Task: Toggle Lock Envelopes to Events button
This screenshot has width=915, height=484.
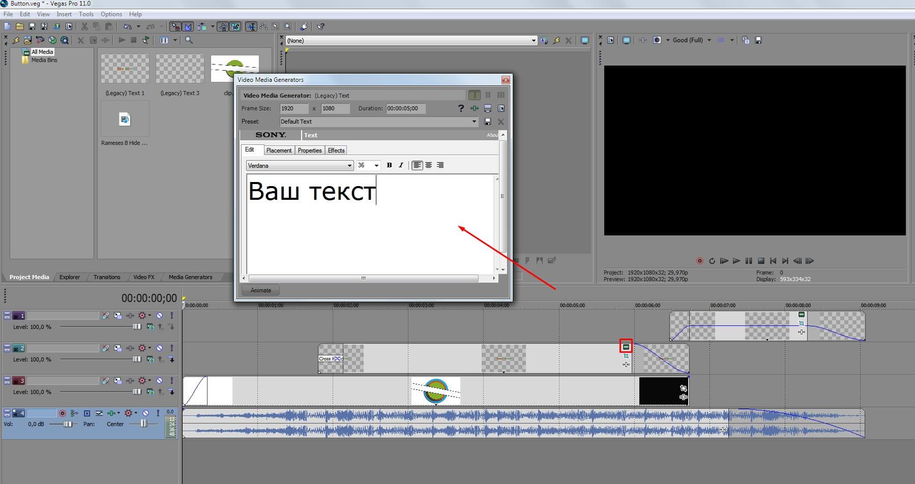Action: click(x=223, y=26)
